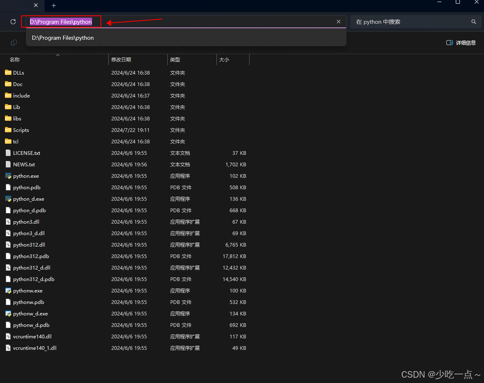484x383 pixels.
Task: Click the pythonw_d.exe application icon
Action: click(8, 313)
